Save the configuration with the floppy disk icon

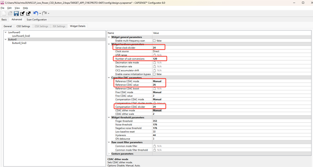16,13
